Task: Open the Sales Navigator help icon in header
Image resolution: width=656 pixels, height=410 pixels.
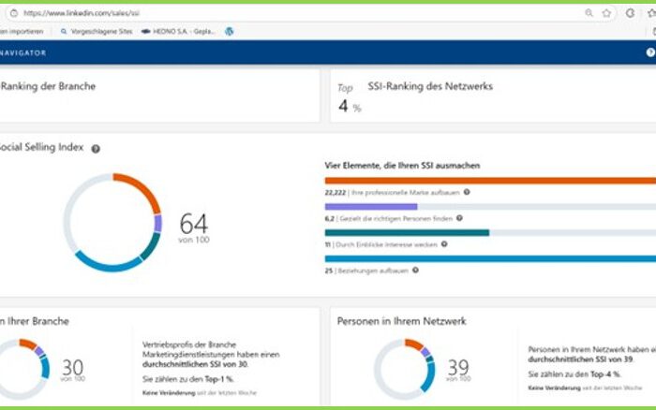Action: (x=650, y=53)
